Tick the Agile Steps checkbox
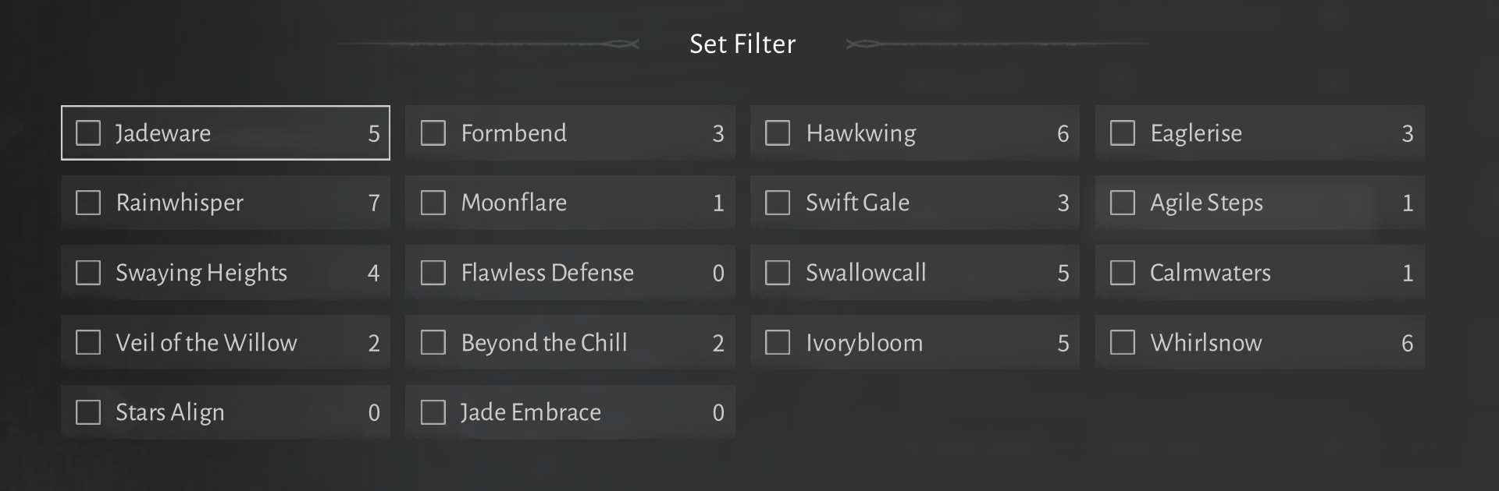This screenshot has width=1499, height=491. (1123, 203)
